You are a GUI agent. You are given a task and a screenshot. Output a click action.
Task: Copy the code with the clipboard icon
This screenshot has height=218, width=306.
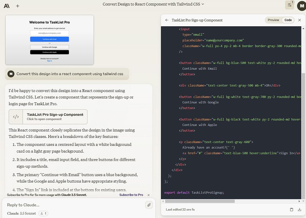pos(292,210)
